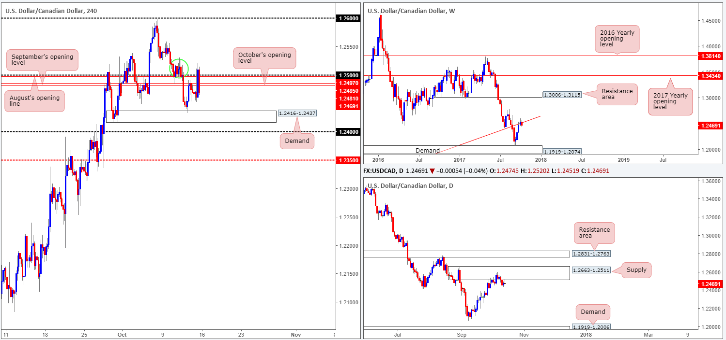Select the '2017 Yearly opening level' callout
This screenshot has height=340, width=726.
click(x=671, y=102)
